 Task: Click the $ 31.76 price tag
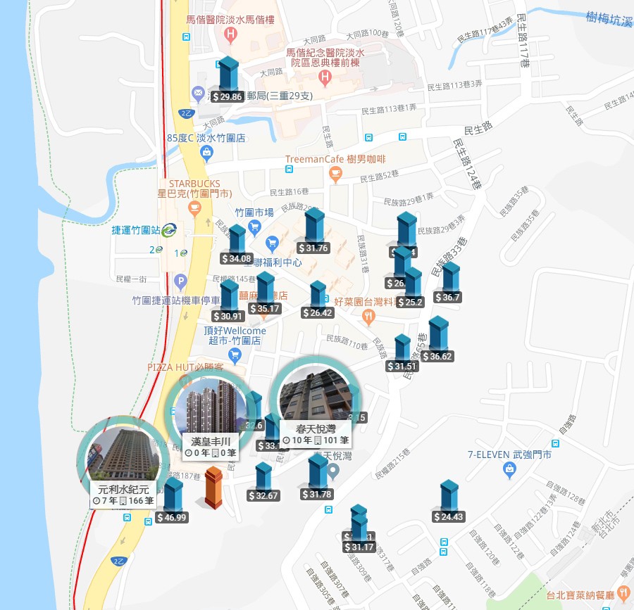313,248
